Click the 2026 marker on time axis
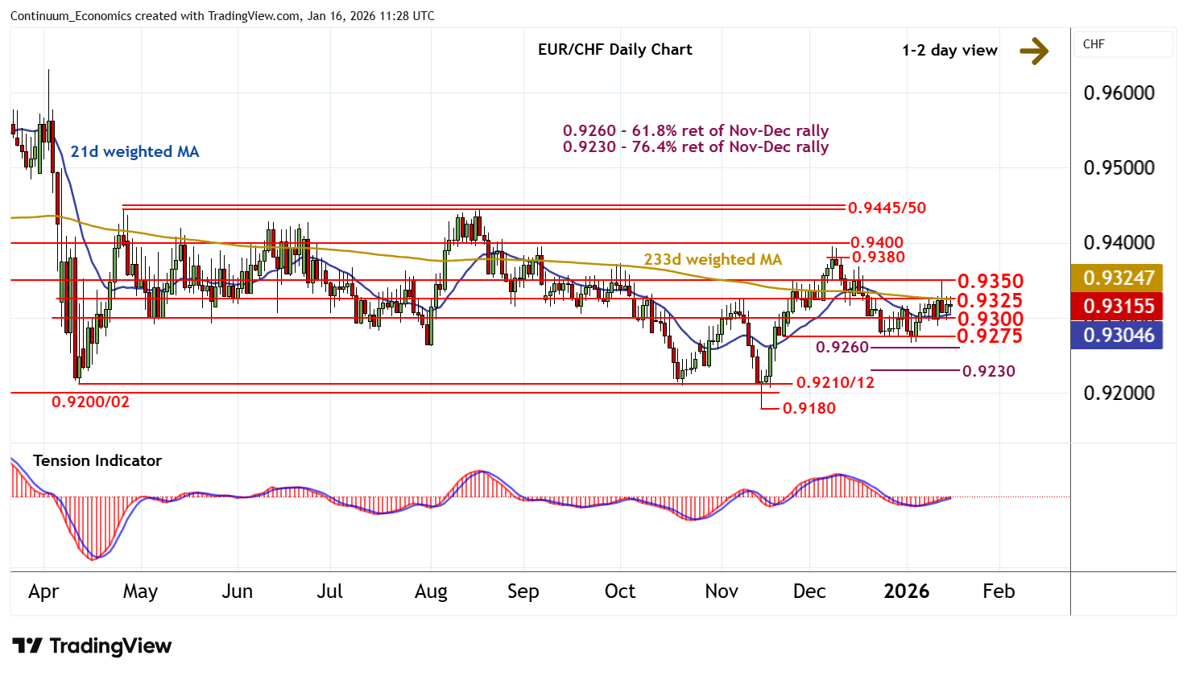The height and width of the screenshot is (676, 1187). (906, 591)
